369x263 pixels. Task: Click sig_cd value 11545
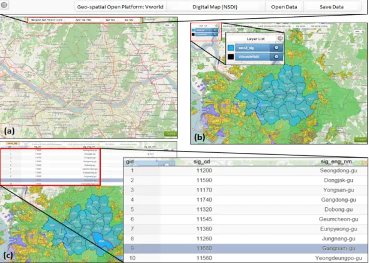pos(204,219)
